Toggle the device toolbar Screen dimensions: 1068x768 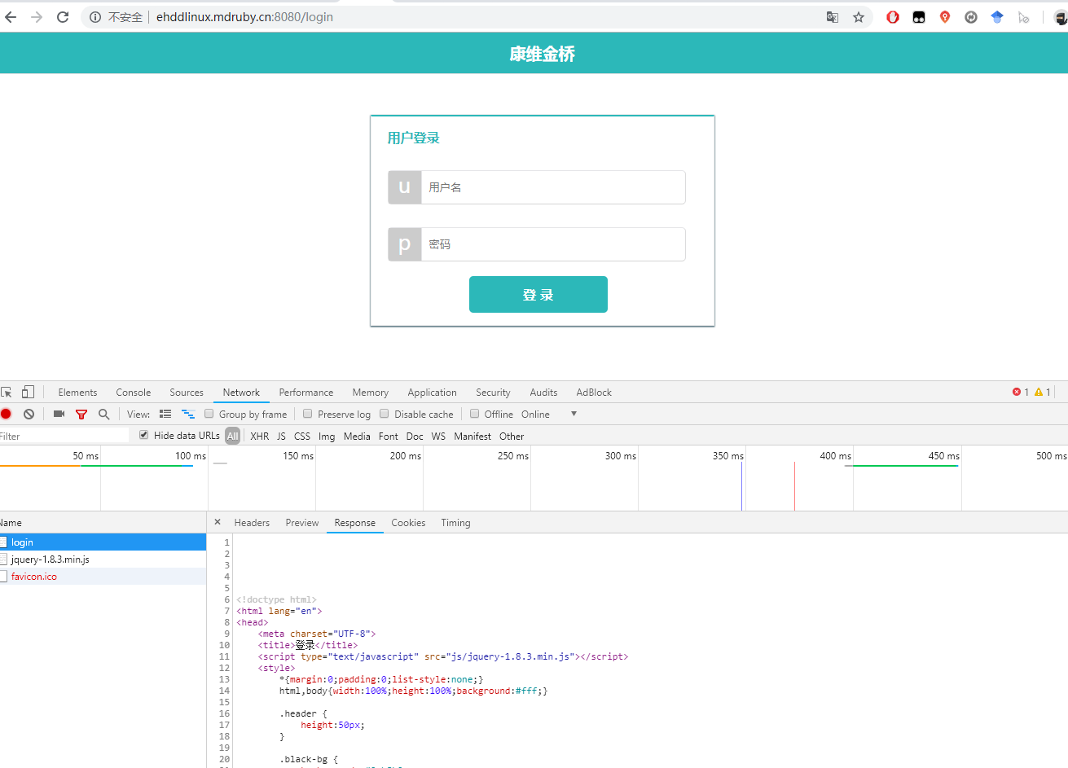(x=28, y=392)
